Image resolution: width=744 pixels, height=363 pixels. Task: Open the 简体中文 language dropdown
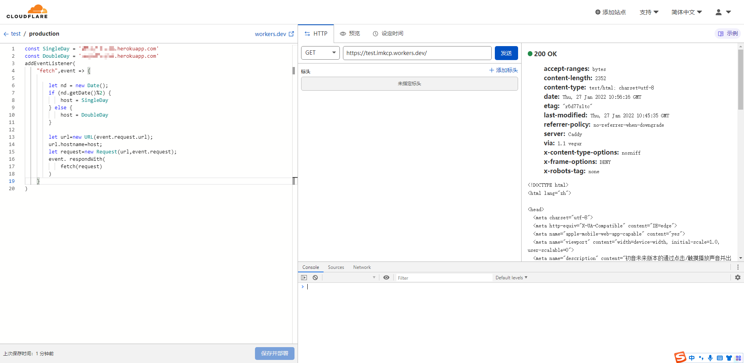(x=686, y=12)
